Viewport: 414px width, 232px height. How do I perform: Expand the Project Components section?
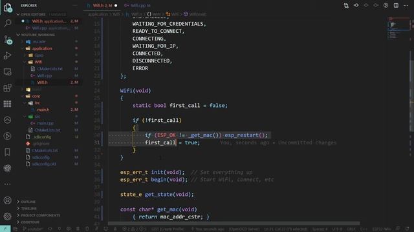[40, 215]
